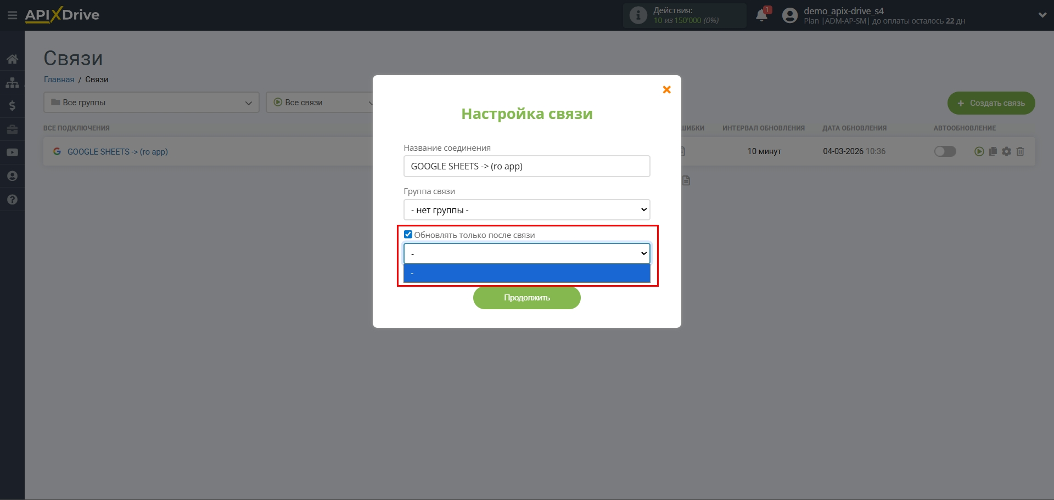This screenshot has width=1054, height=500.
Task: Expand the 'Все группы' filter dropdown
Action: point(151,103)
